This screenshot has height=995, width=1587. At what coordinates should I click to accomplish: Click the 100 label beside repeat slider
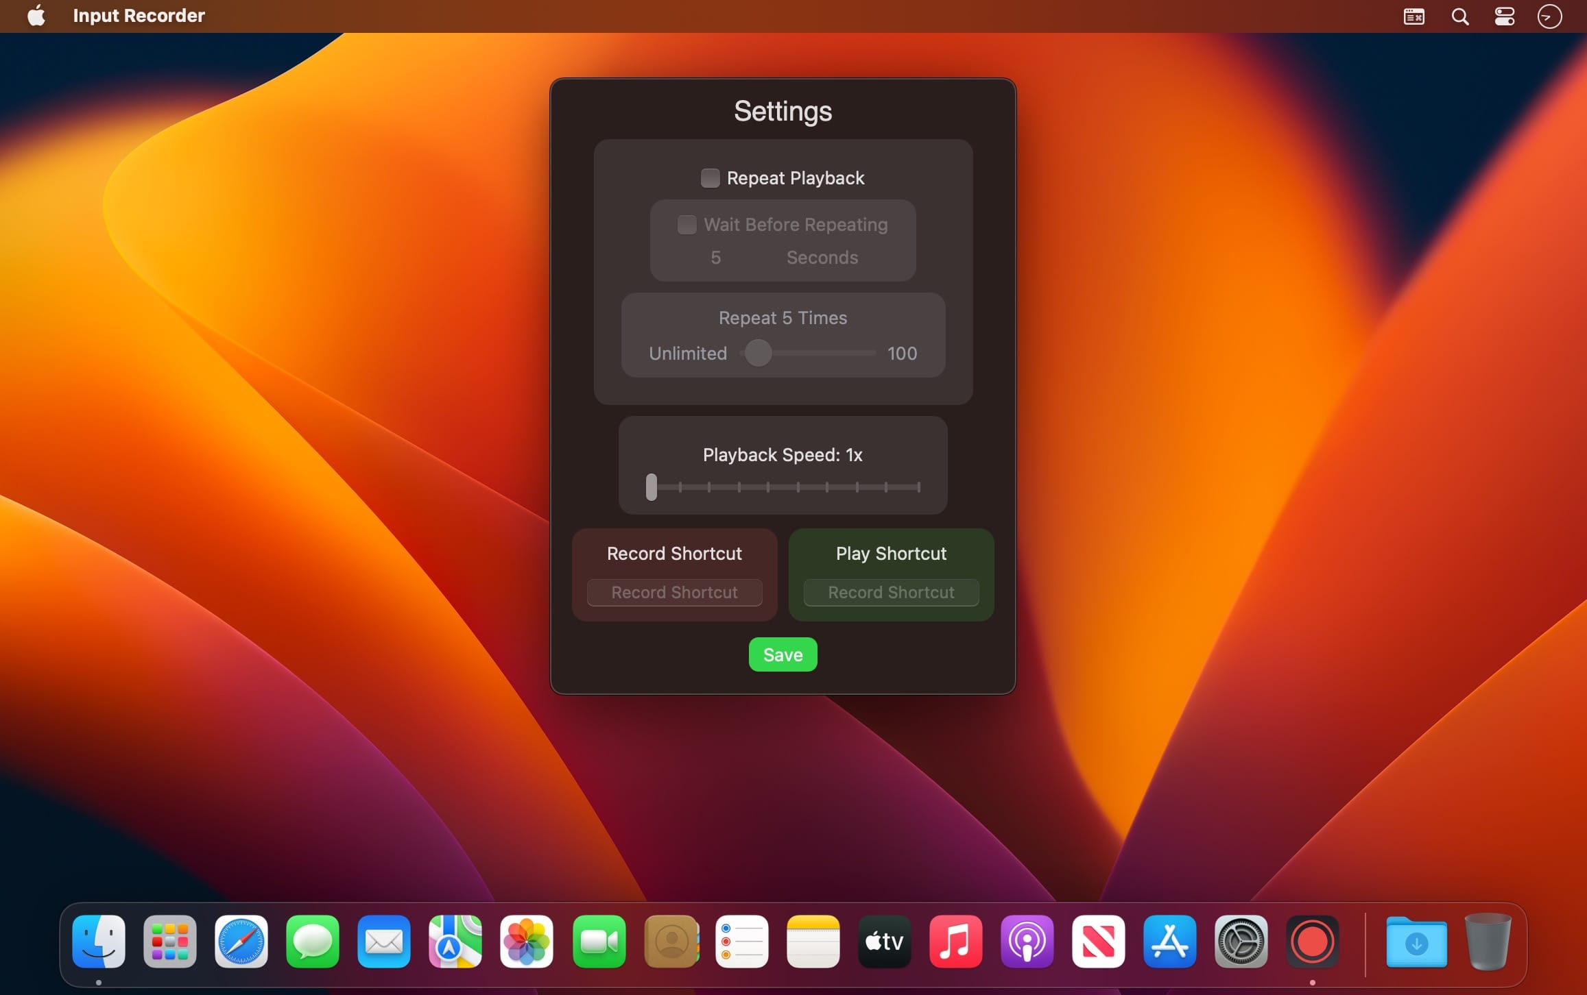click(902, 354)
